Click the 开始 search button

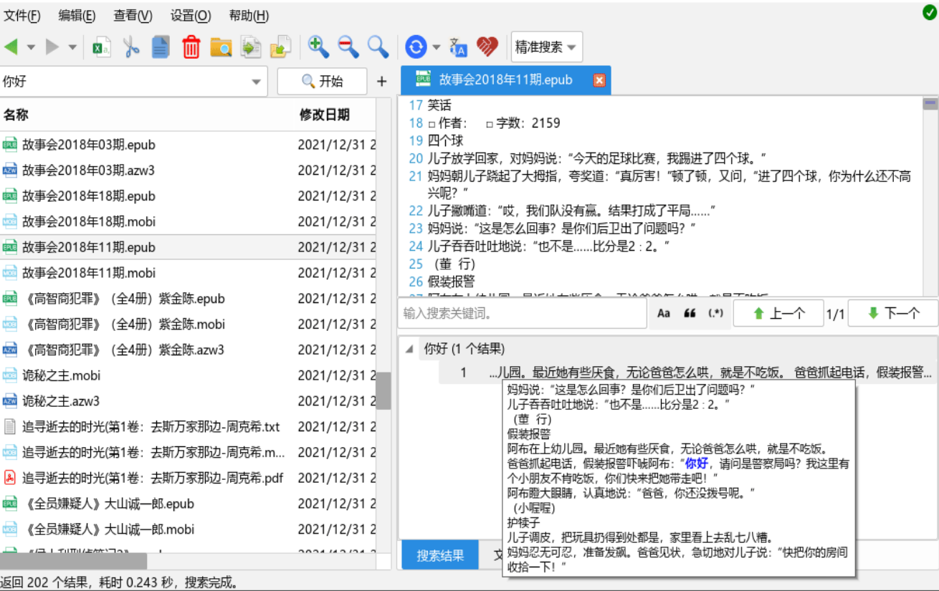point(321,81)
